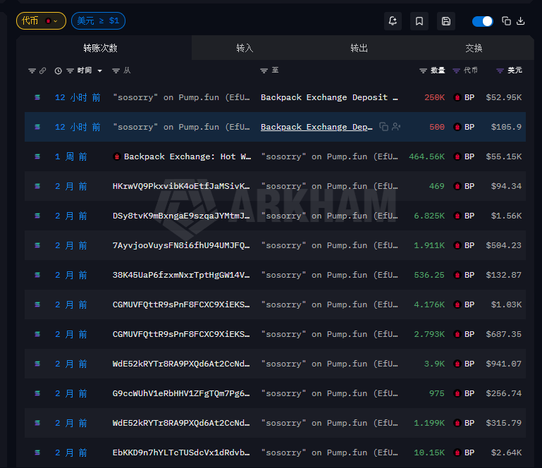
Task: Click the USD value $504.23
Action: pyautogui.click(x=504, y=245)
